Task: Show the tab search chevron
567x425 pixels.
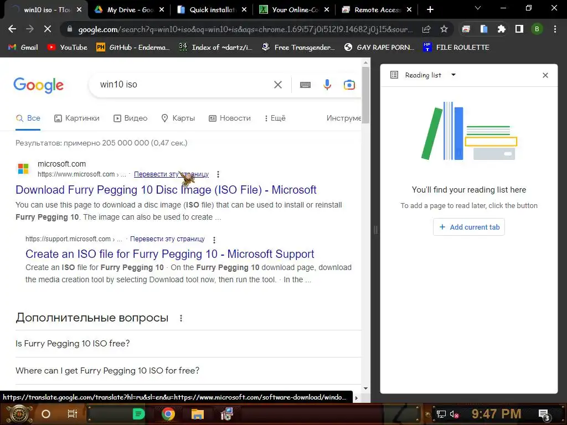Action: click(478, 8)
